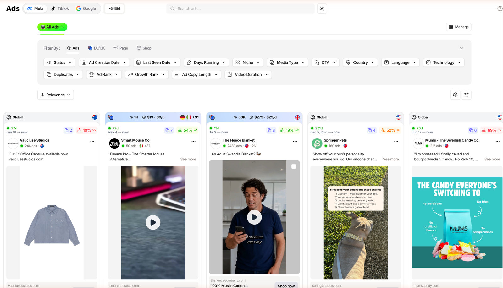The height and width of the screenshot is (288, 503).
Task: Click Shop now on Fleece Blanket ad
Action: (x=286, y=285)
